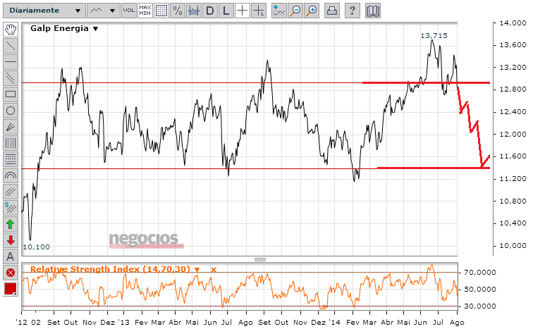Click the 13,715 high price label
This screenshot has height=329, width=533.
coord(434,36)
